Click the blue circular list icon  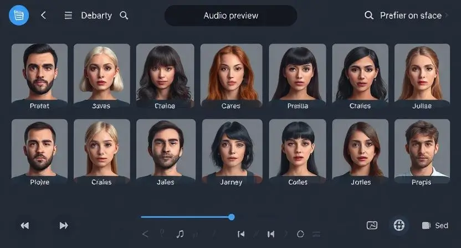tap(19, 15)
